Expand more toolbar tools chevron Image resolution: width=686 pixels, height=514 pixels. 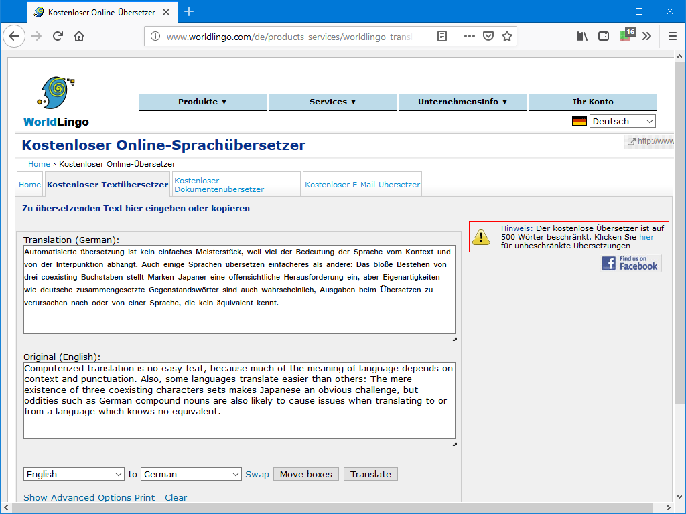pos(647,36)
